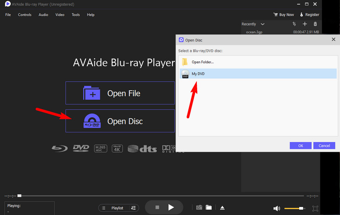Image resolution: width=340 pixels, height=215 pixels.
Task: Stop playback with the stop button
Action: click(x=157, y=207)
